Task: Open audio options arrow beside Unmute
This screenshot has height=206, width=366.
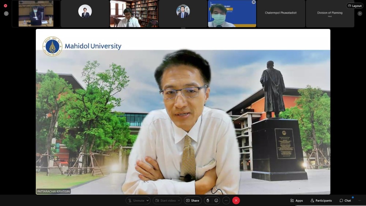Action: click(148, 201)
